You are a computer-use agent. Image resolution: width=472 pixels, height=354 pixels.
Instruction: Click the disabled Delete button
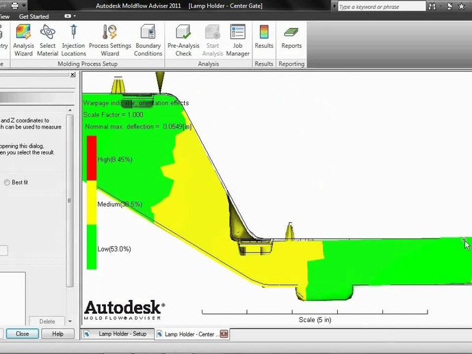pos(47,321)
